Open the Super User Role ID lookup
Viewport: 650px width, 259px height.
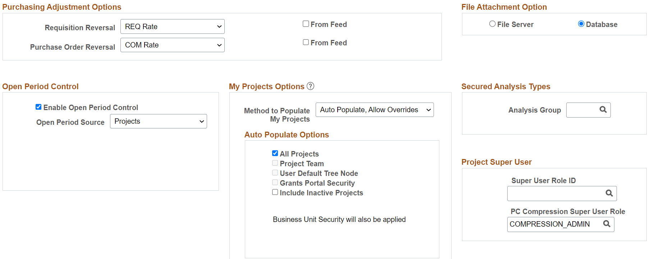pos(609,193)
